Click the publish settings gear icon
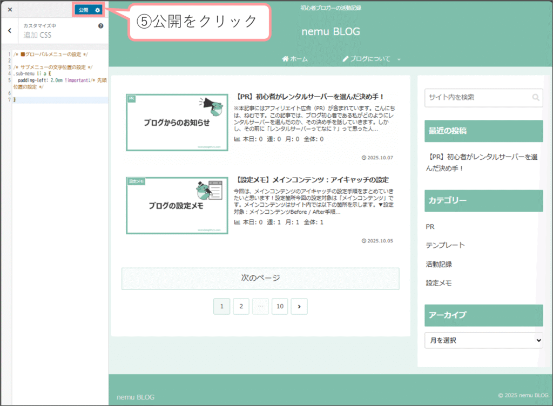The image size is (553, 406). pos(97,10)
